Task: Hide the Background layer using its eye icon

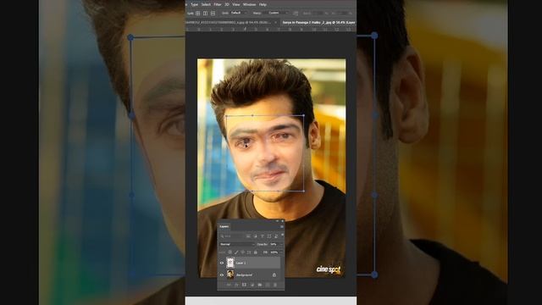Action: point(222,274)
